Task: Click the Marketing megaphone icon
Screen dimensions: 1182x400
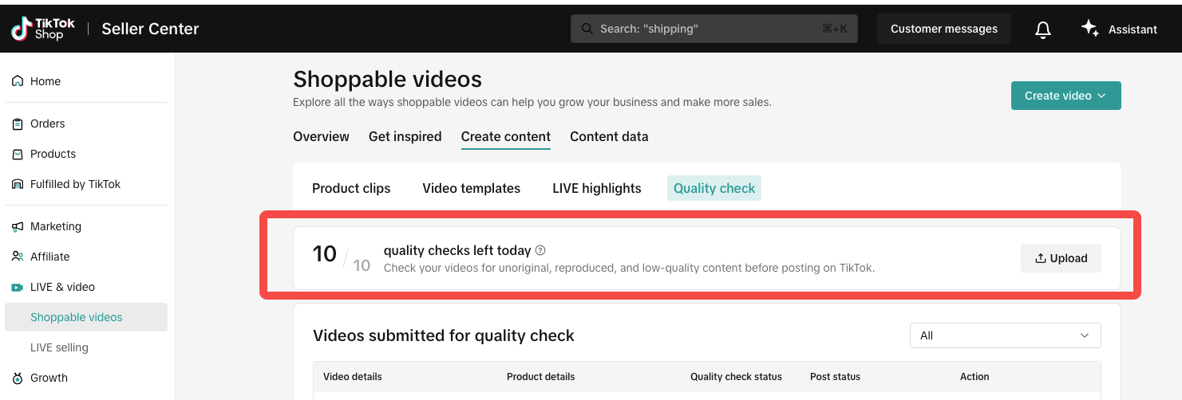Action: point(18,226)
